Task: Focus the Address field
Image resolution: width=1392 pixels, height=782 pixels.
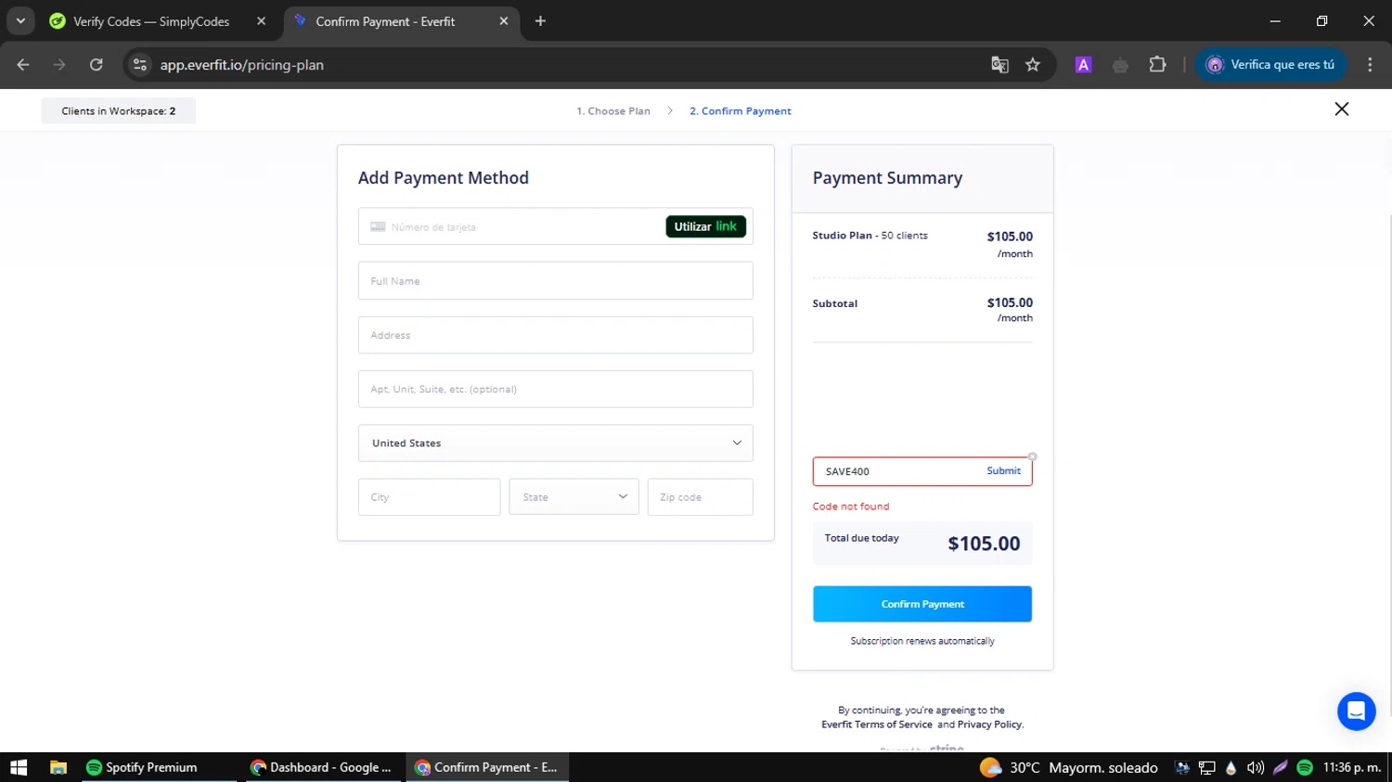Action: [555, 335]
